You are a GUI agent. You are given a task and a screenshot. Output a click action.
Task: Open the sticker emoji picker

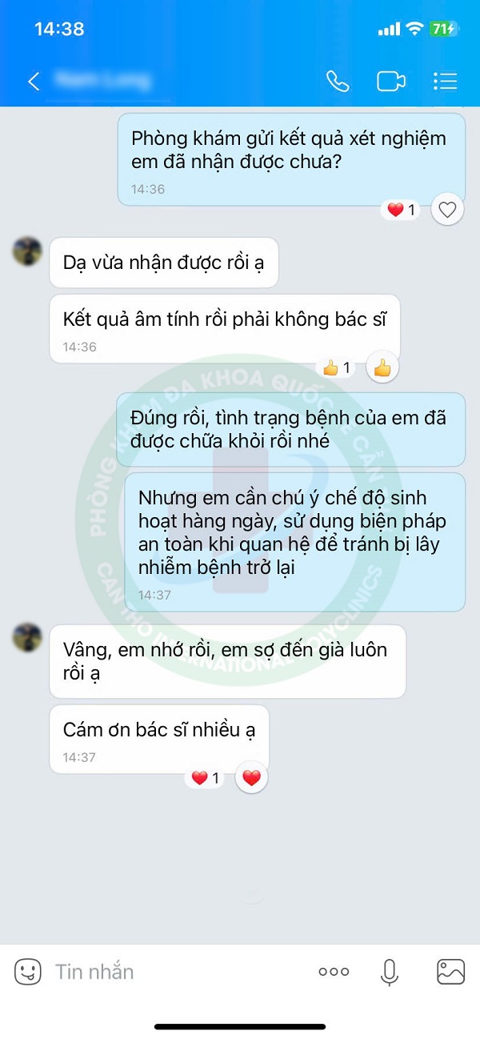click(x=27, y=972)
